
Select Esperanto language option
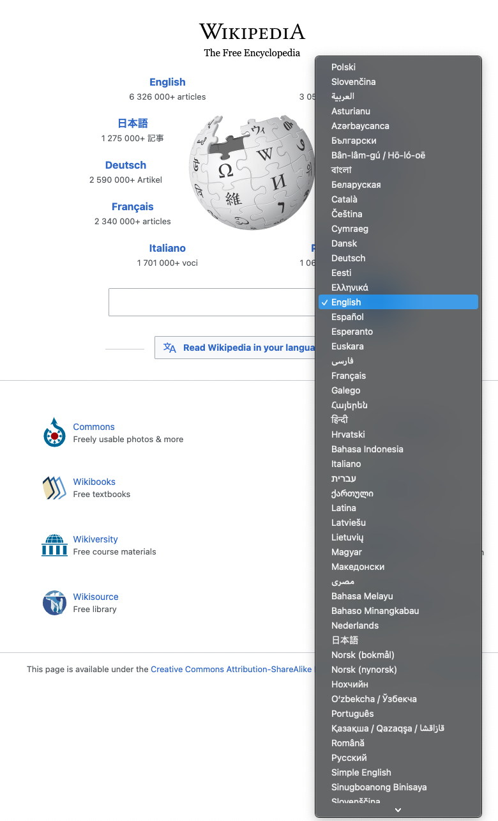398,332
